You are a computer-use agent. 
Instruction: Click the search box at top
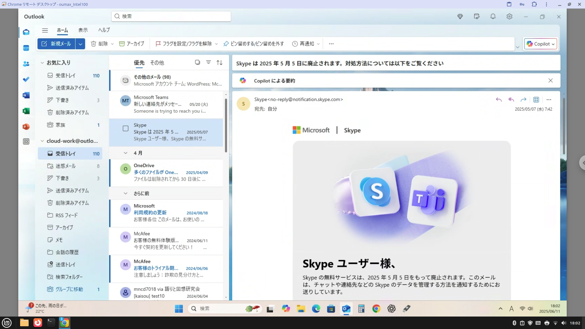click(171, 16)
